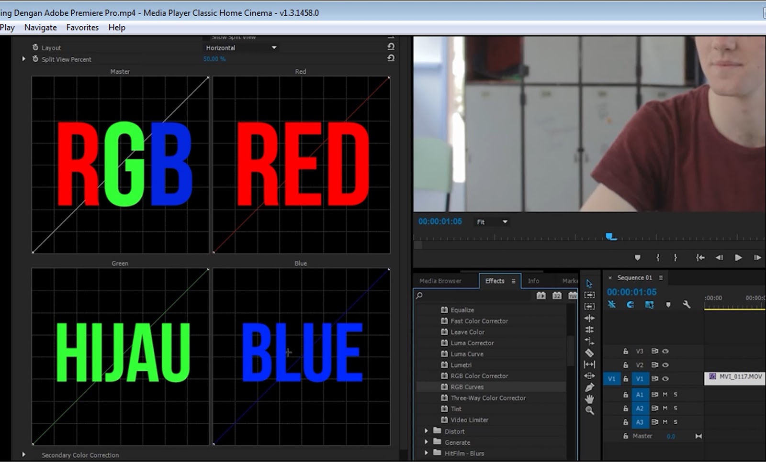This screenshot has width=766, height=462.
Task: Click the Master track volume value 0.0
Action: [x=671, y=436]
